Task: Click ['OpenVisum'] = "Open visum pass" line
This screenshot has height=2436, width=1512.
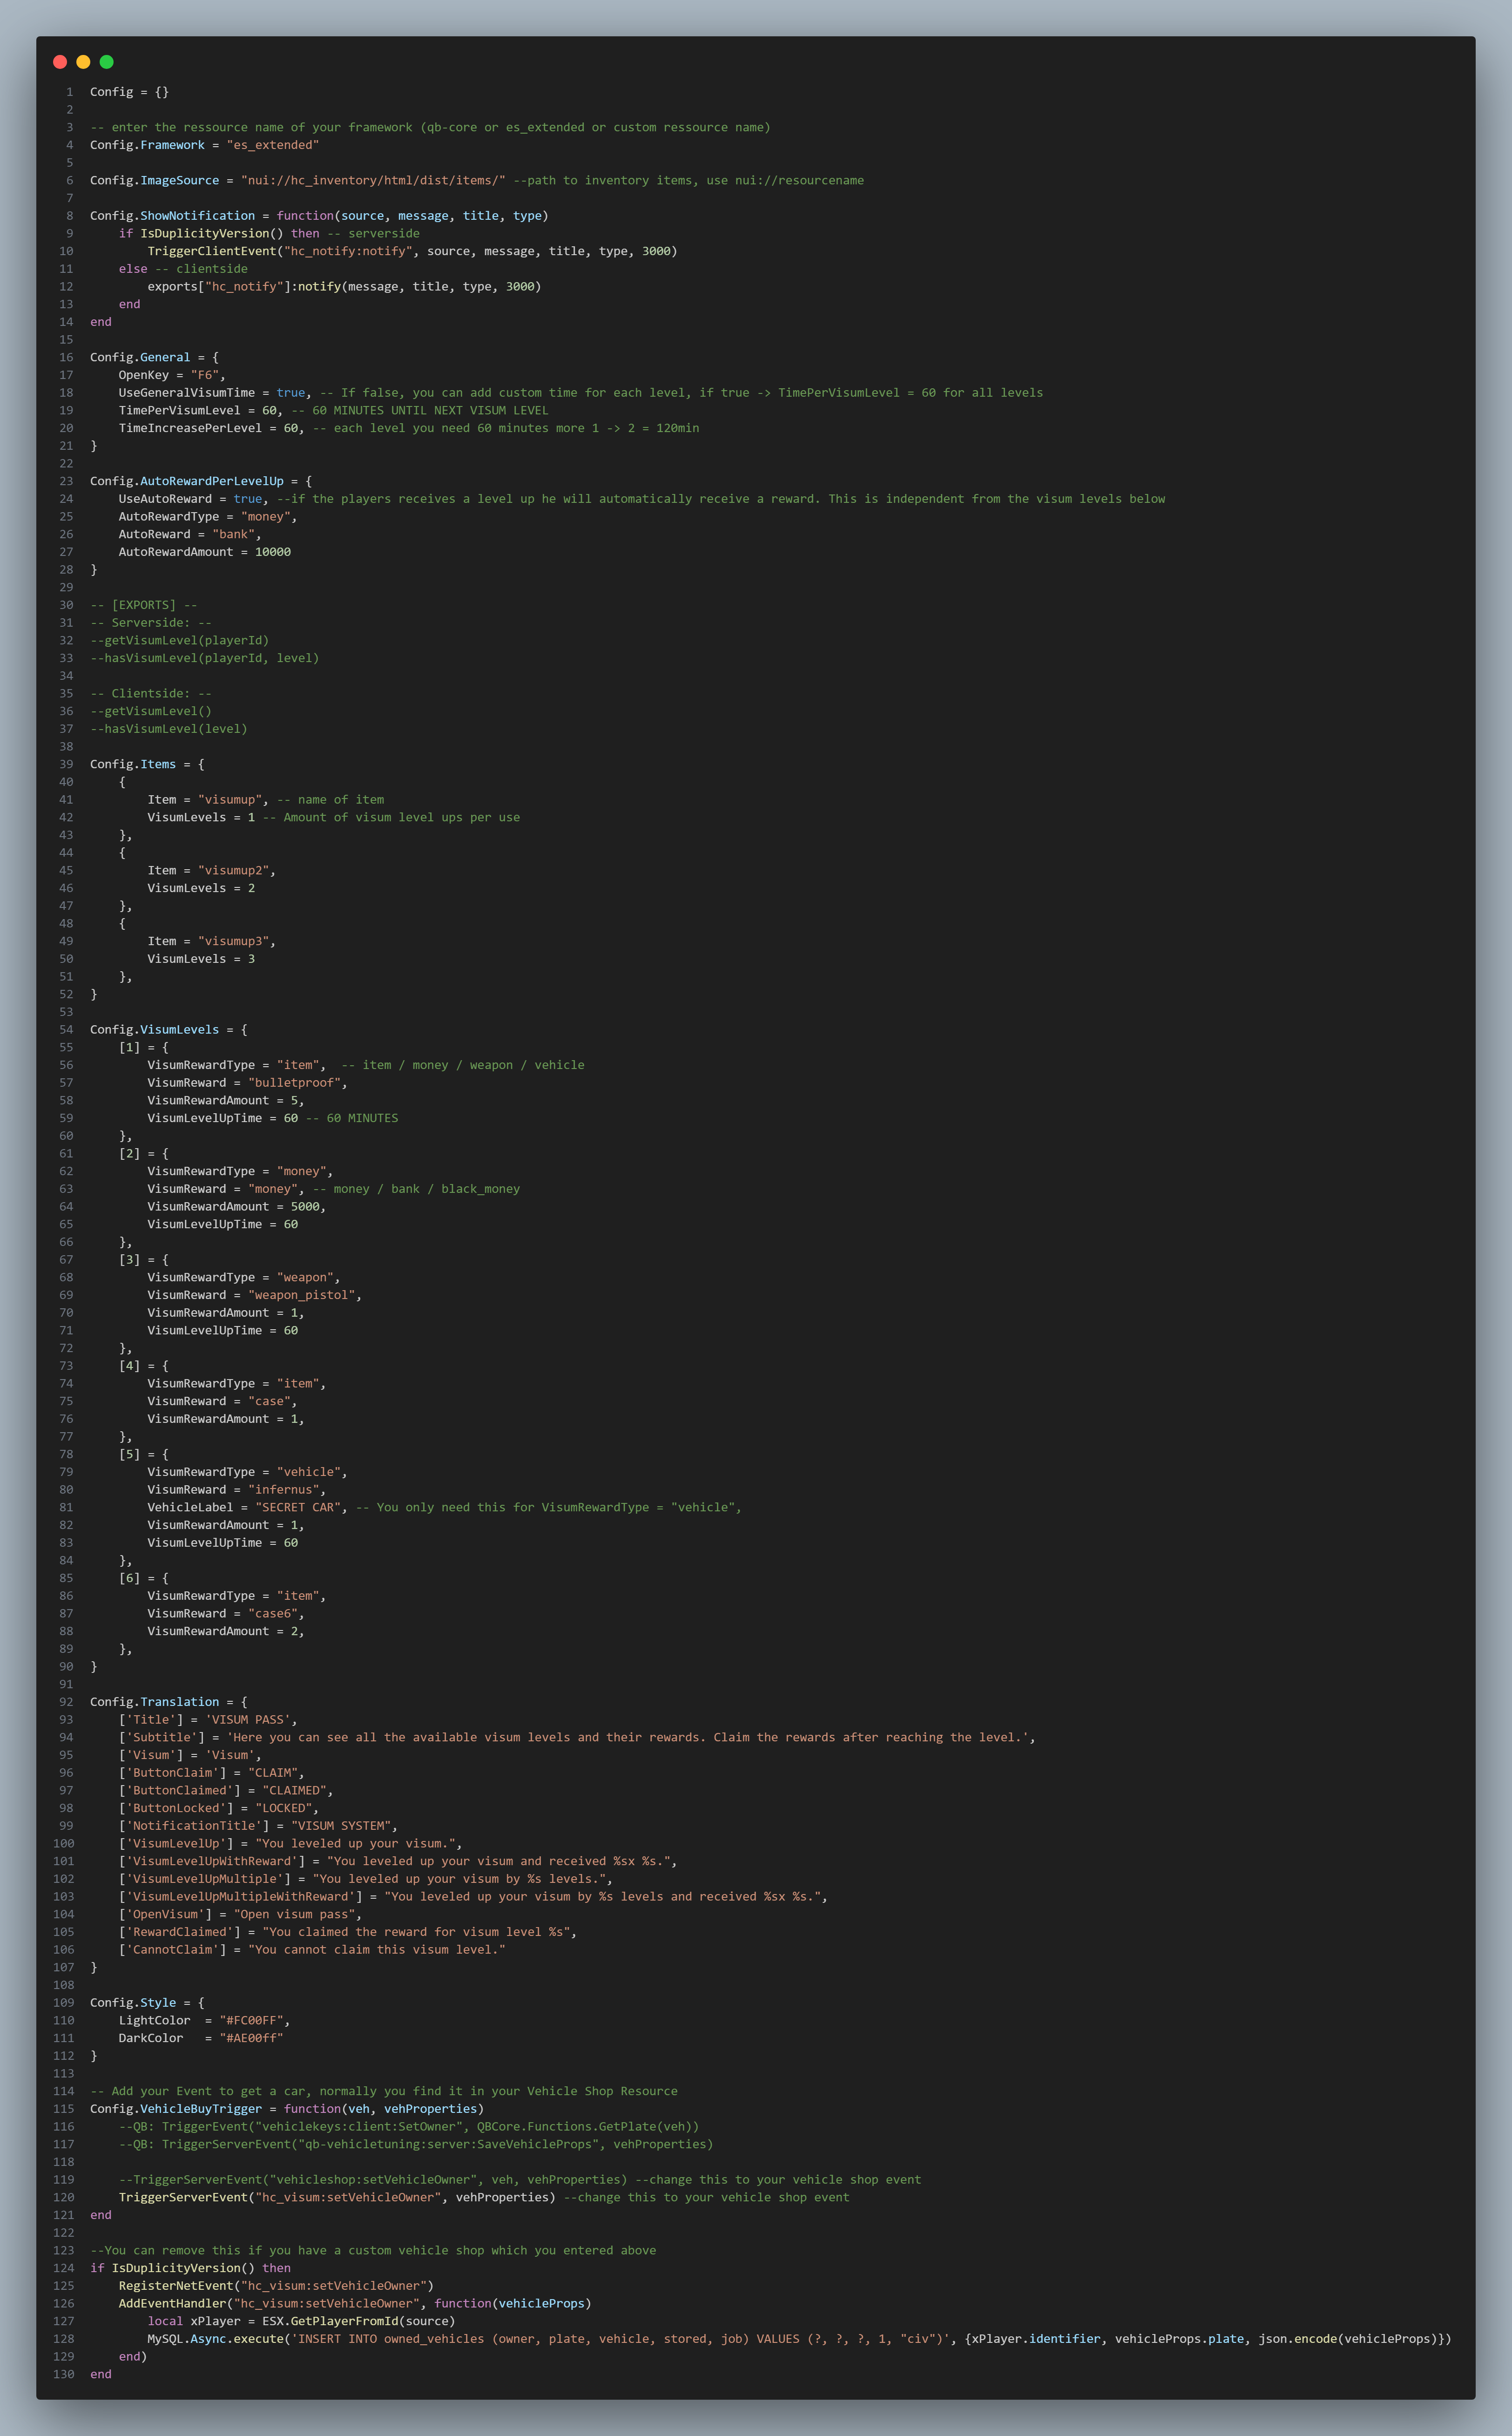Action: coord(240,1915)
